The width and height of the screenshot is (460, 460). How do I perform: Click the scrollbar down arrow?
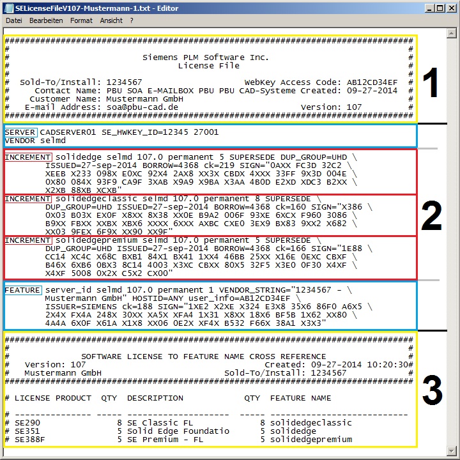point(451,450)
